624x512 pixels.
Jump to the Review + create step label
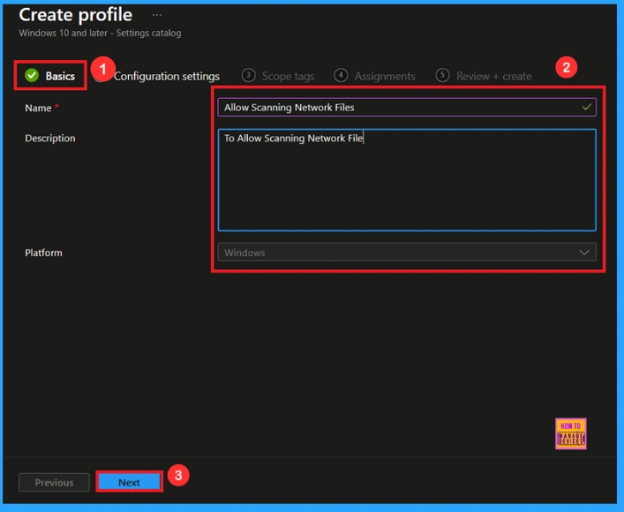click(493, 77)
